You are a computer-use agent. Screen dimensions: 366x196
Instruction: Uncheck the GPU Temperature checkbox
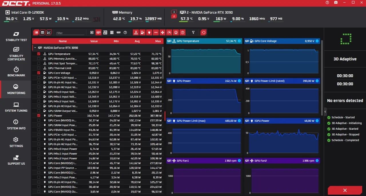39,54
